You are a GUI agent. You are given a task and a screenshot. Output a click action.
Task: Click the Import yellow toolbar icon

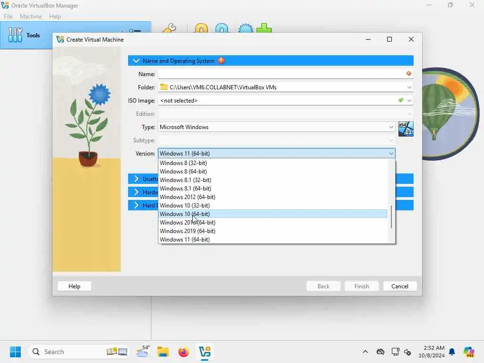201,28
